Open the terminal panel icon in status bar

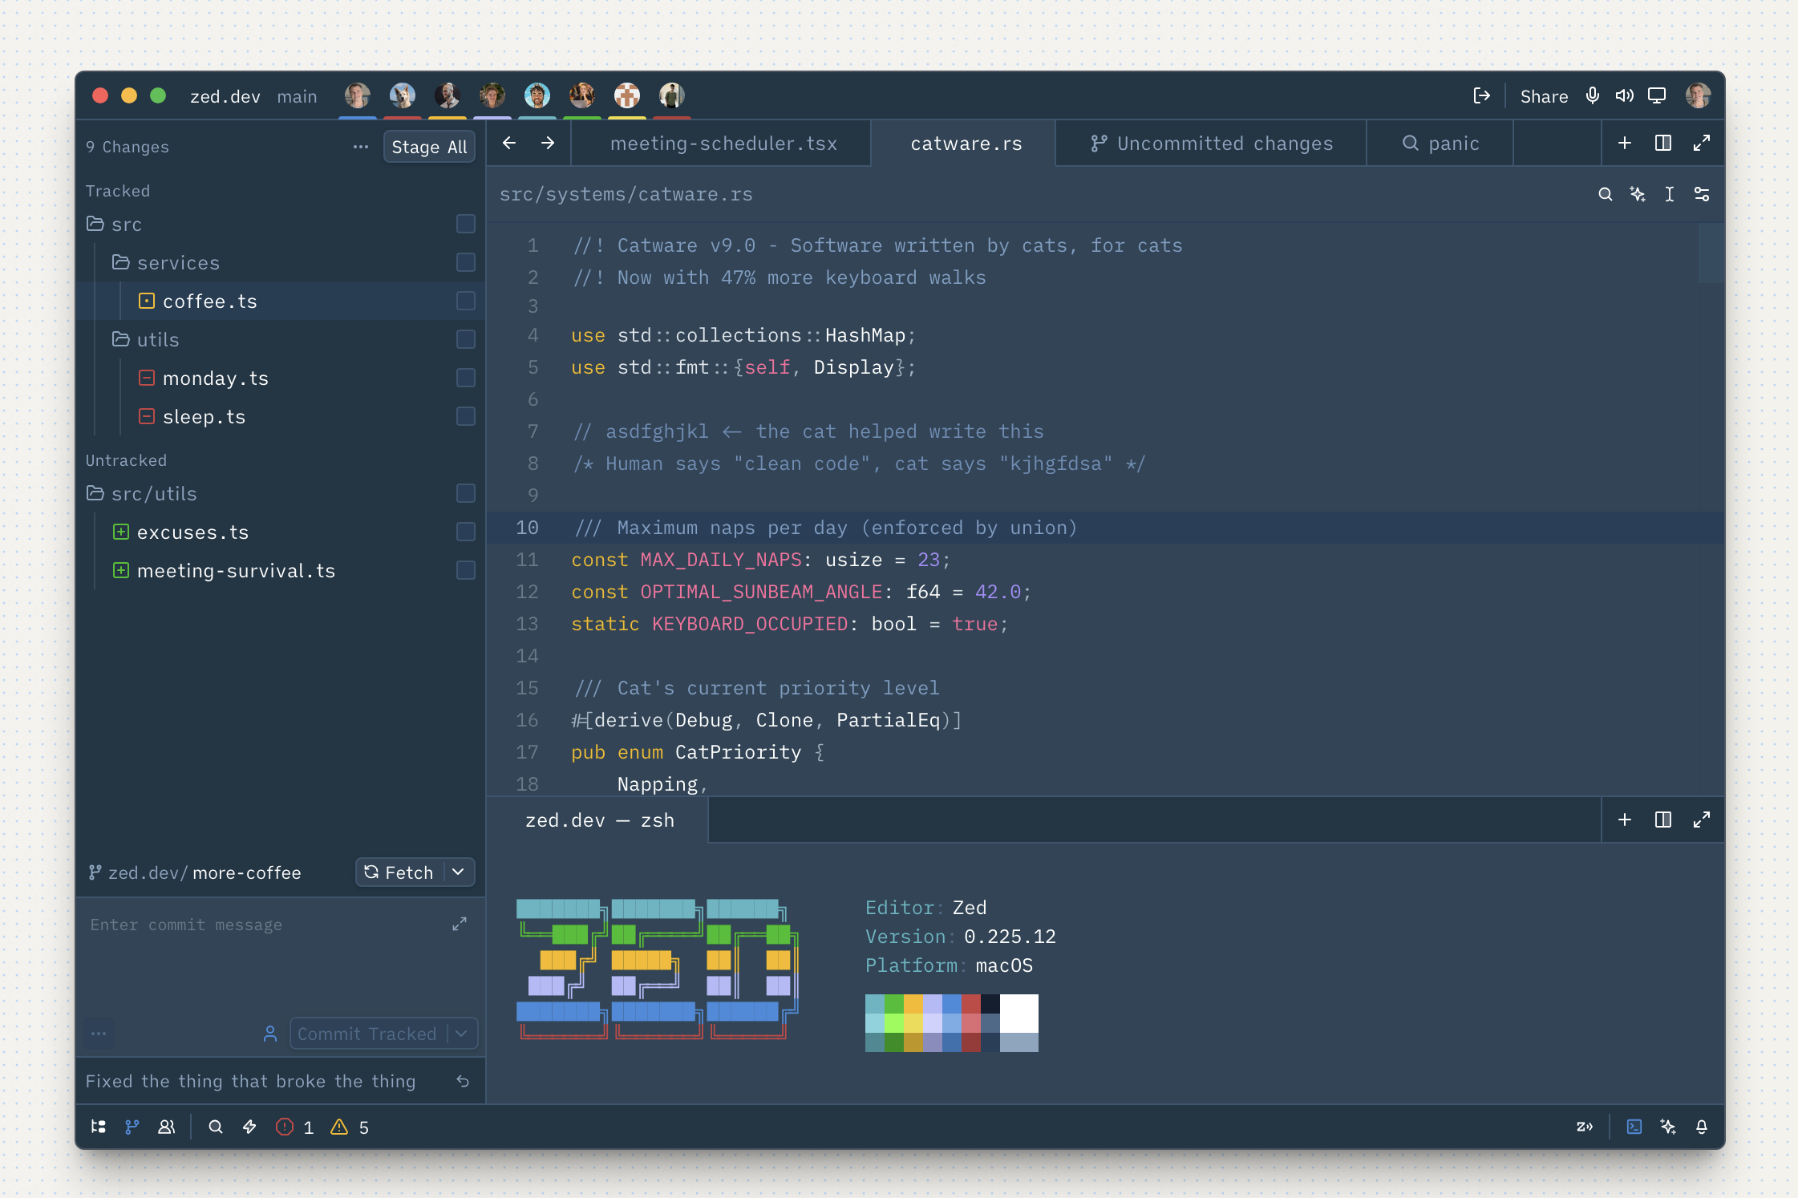[1634, 1127]
